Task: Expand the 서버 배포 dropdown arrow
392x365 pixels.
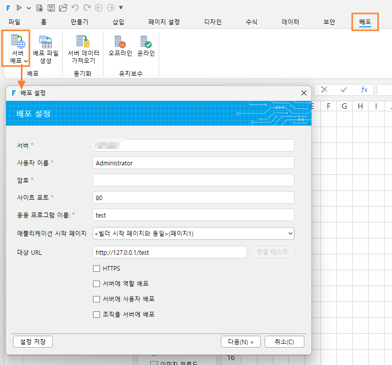Action: click(26, 61)
